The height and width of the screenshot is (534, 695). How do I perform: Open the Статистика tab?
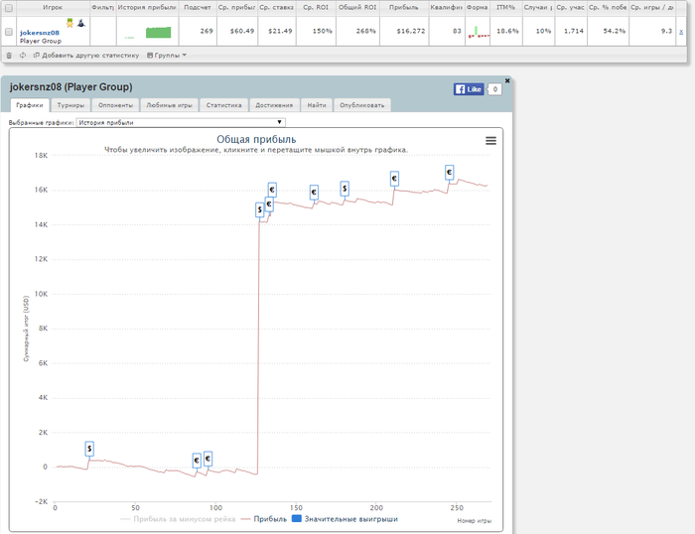(223, 105)
